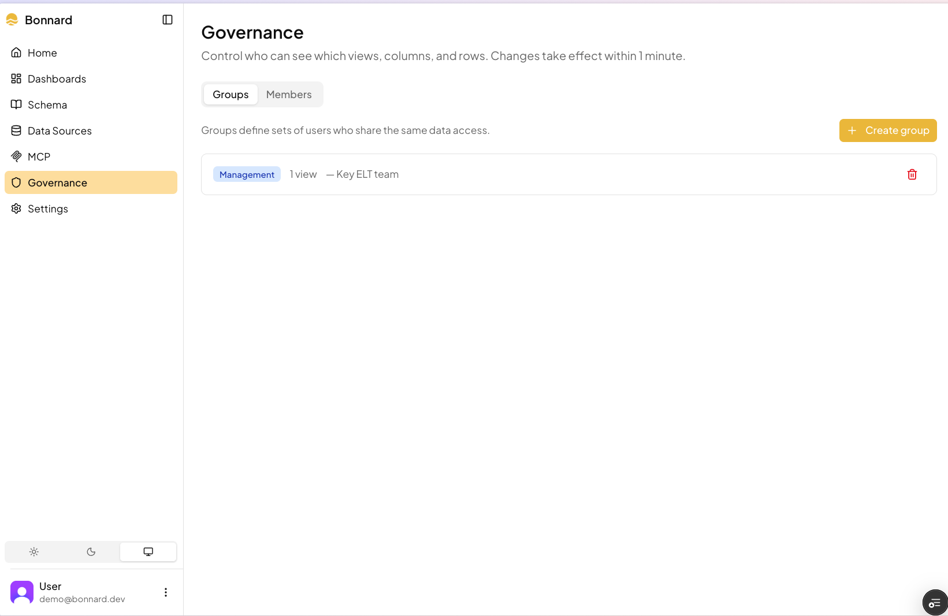Open Settings via the gear icon
The height and width of the screenshot is (616, 948).
16,208
